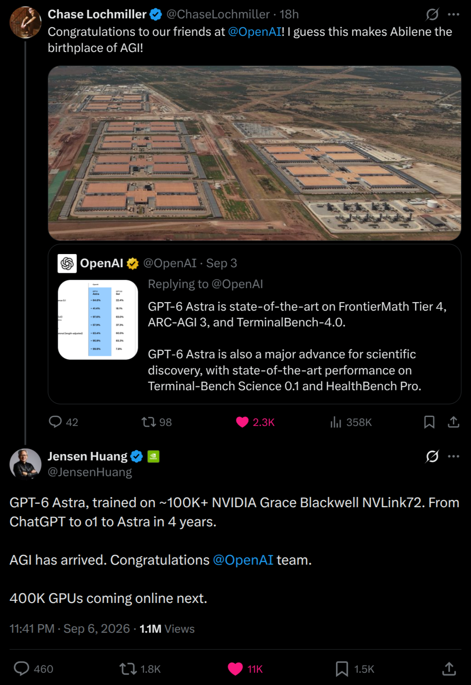Repost Jensen's post showing 1.8K reposts
471x685 pixels.
pos(140,669)
